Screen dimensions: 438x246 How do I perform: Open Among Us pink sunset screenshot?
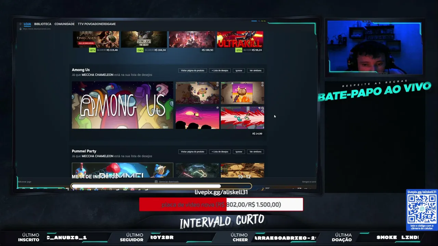click(x=197, y=118)
